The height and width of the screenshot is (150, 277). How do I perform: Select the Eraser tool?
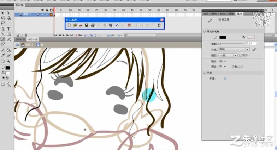pos(8,55)
